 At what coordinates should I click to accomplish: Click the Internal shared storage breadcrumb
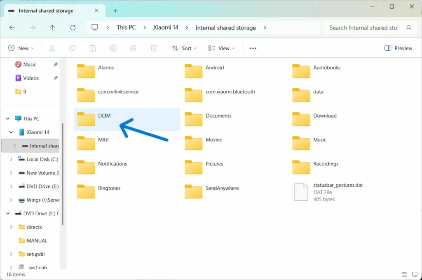click(226, 28)
